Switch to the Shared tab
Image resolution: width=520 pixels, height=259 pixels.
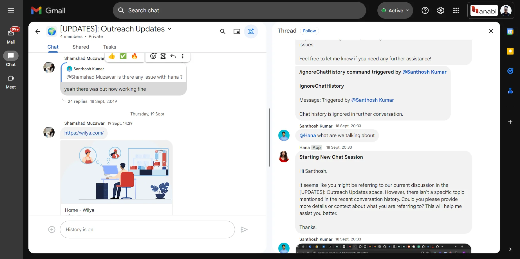[81, 47]
